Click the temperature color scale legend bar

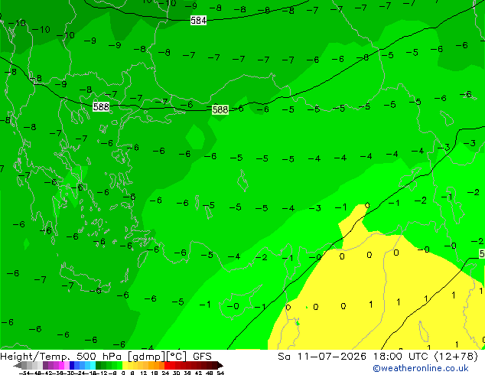pyautogui.click(x=118, y=365)
